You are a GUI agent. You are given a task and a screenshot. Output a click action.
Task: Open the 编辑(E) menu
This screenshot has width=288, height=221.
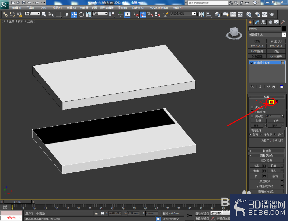tap(17, 8)
